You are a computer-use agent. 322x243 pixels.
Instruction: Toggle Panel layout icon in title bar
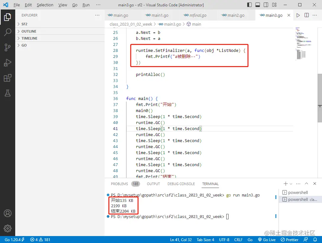258,5
